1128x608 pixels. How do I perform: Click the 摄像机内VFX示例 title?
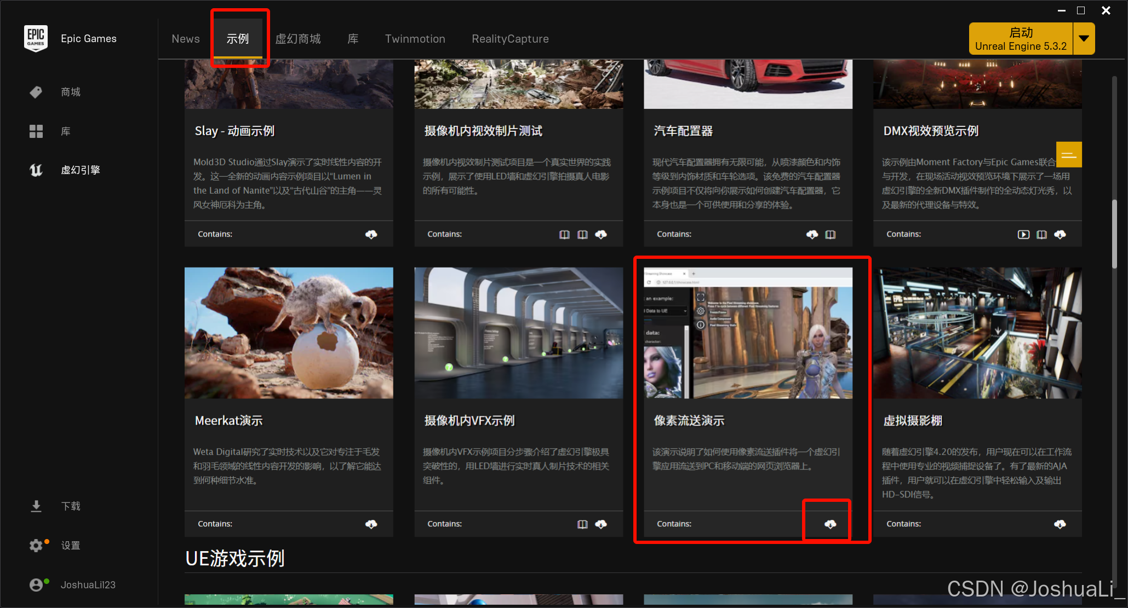point(469,420)
